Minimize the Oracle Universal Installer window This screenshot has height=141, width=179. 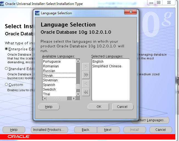click(x=151, y=3)
